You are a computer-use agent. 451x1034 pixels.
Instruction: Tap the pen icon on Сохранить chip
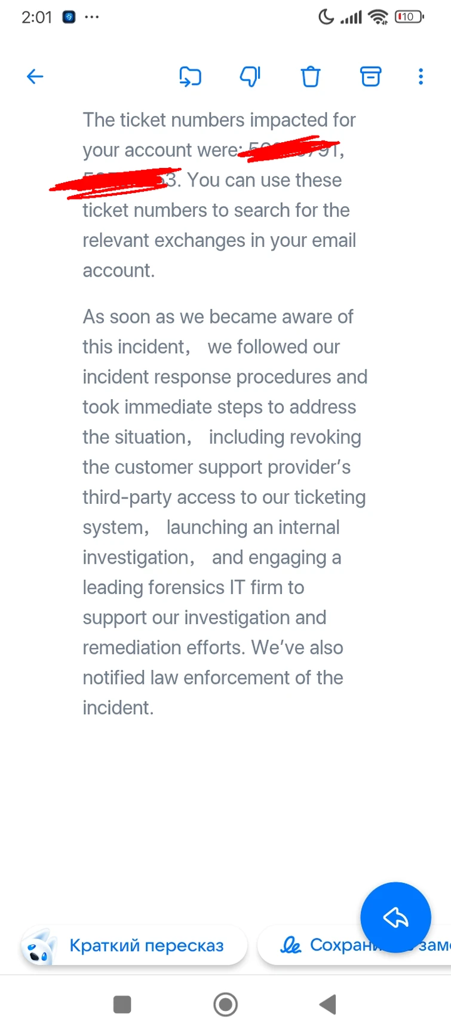[x=290, y=946]
